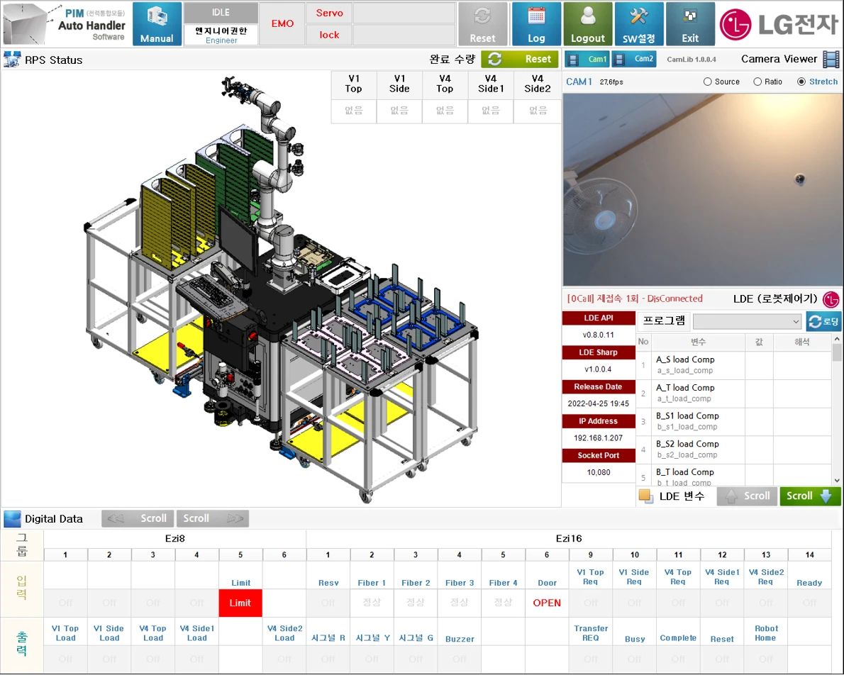Click the V1 Top Load output Off cell
This screenshot has width=844, height=675.
(66, 659)
